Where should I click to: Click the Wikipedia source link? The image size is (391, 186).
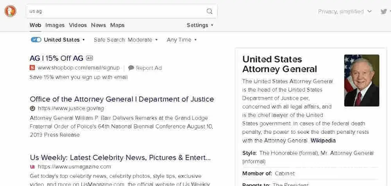point(323,140)
